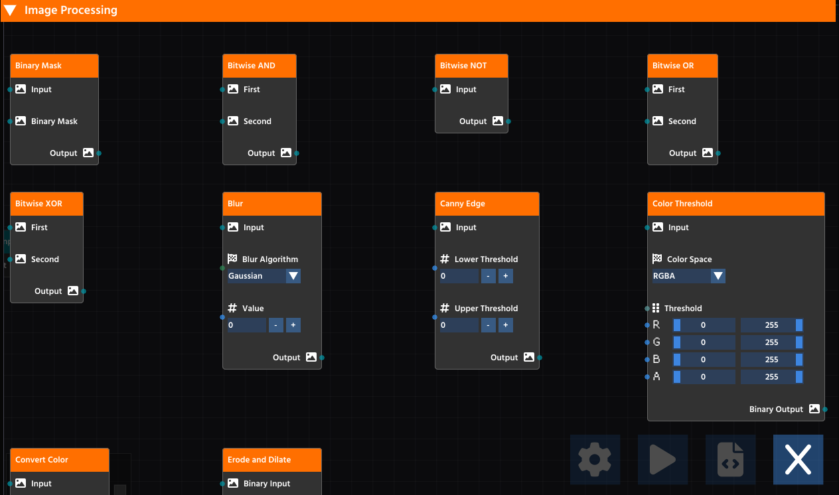Click the Bitwise NOT input image icon
Image resolution: width=839 pixels, height=495 pixels.
pos(445,89)
